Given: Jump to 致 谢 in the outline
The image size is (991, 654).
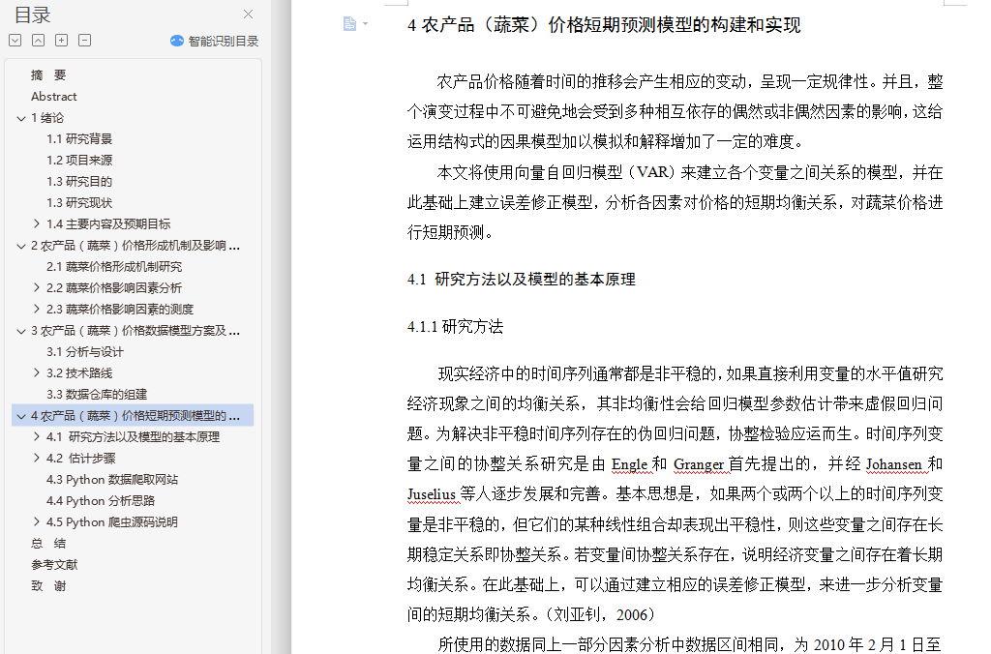Looking at the screenshot, I should 48,585.
